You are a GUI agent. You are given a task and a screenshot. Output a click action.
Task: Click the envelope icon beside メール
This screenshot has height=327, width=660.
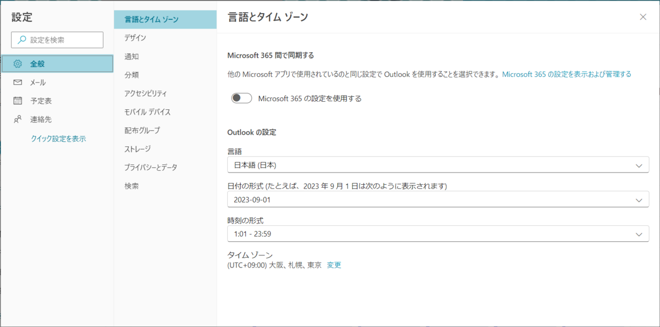click(18, 82)
